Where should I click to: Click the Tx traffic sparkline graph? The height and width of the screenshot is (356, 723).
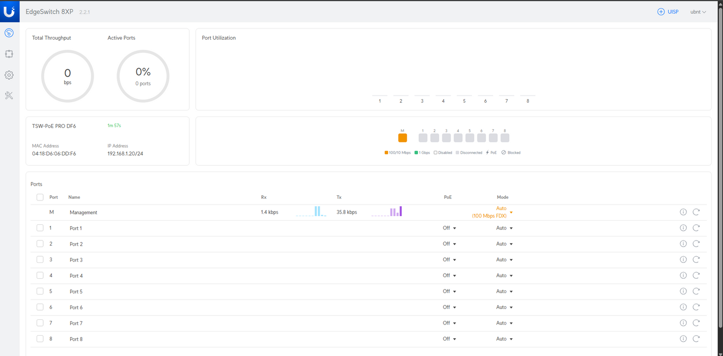click(x=387, y=212)
